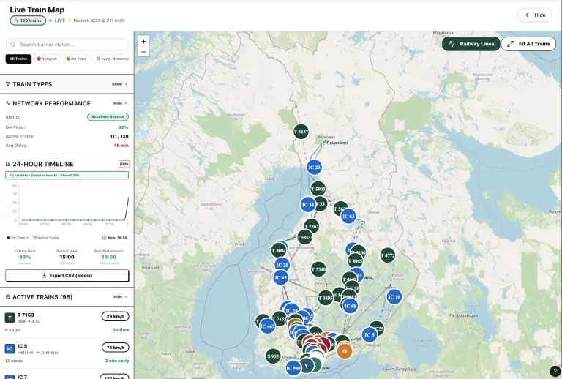562x379 pixels.
Task: Click the 120 trains badge
Action: click(28, 20)
